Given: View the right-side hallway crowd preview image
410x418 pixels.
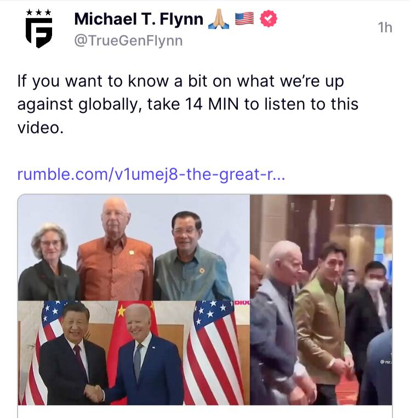Looking at the screenshot, I should click(x=321, y=300).
